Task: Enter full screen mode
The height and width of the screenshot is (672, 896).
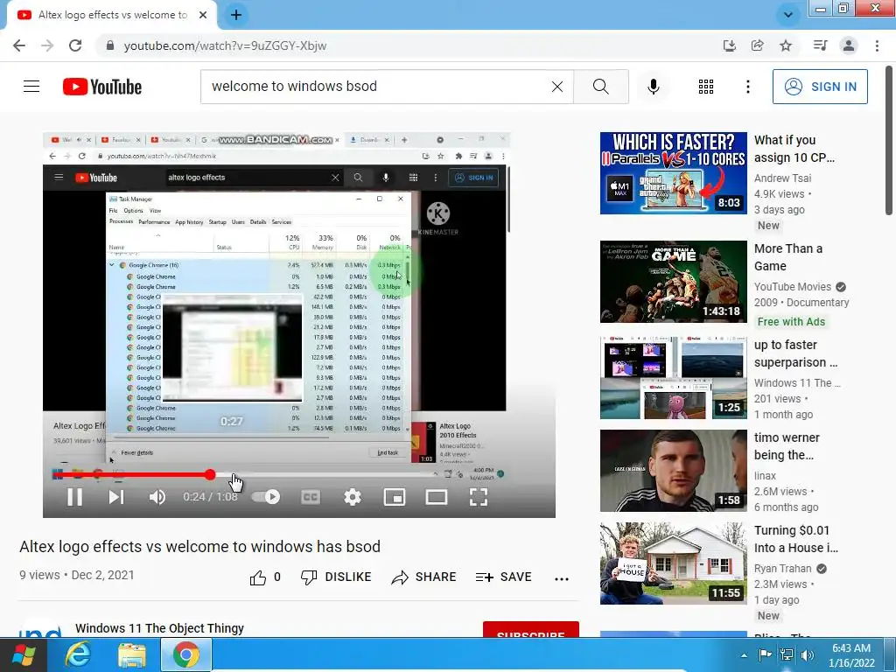Action: pyautogui.click(x=479, y=497)
